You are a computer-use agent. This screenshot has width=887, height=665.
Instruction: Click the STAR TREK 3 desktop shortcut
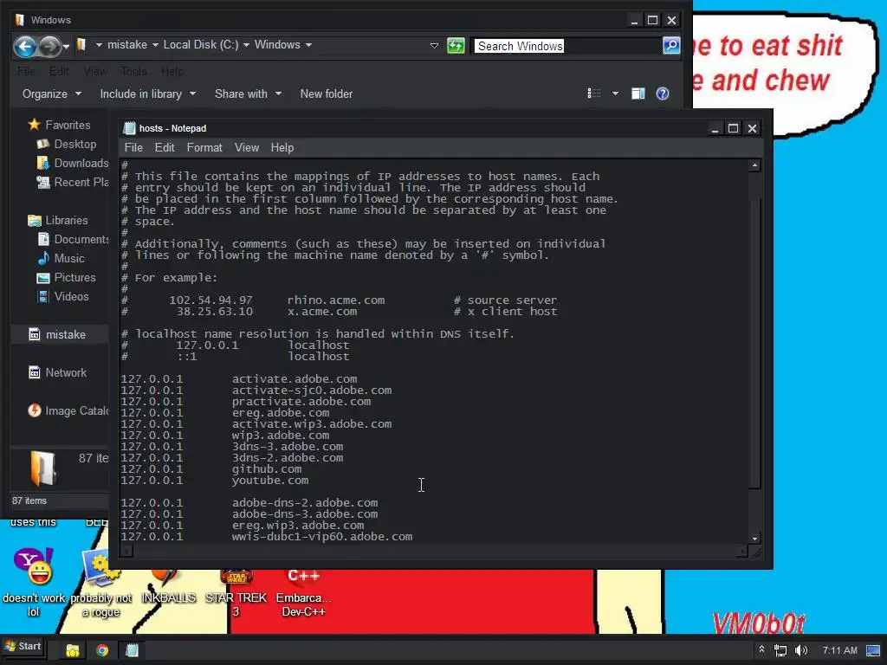click(x=236, y=594)
